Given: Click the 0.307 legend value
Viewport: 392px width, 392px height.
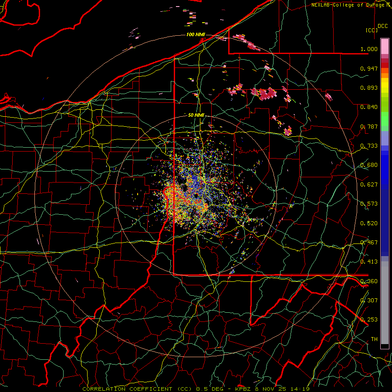Looking at the screenshot, I should [369, 301].
